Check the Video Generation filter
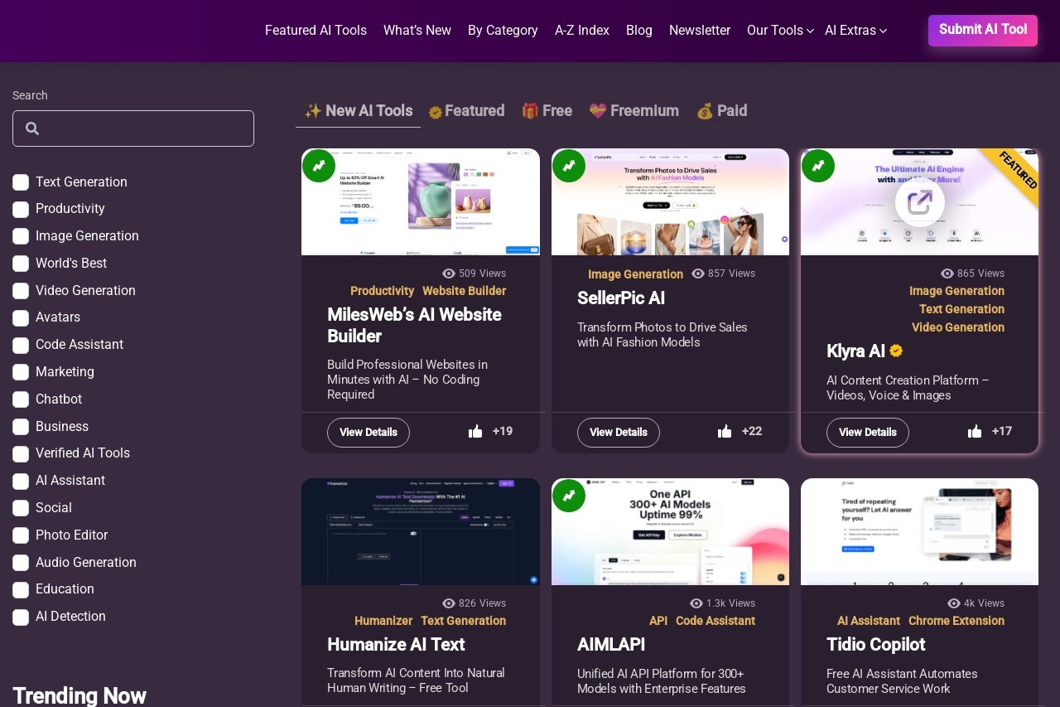 [21, 291]
